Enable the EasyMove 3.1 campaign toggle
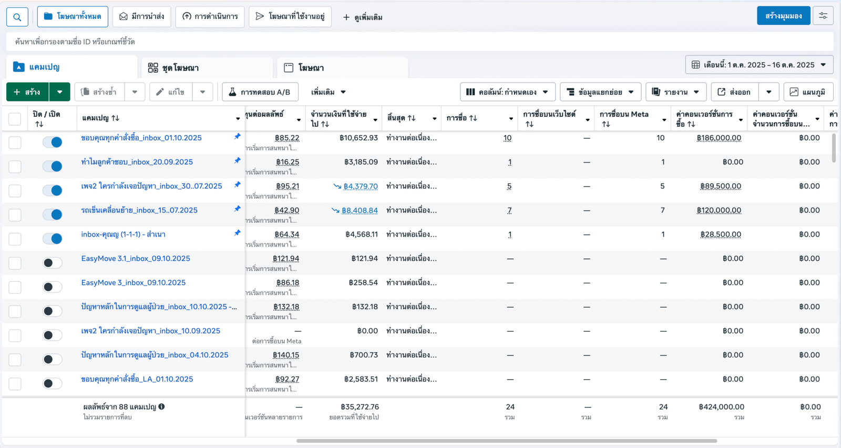Screen dimensions: 841x448 click(53, 263)
